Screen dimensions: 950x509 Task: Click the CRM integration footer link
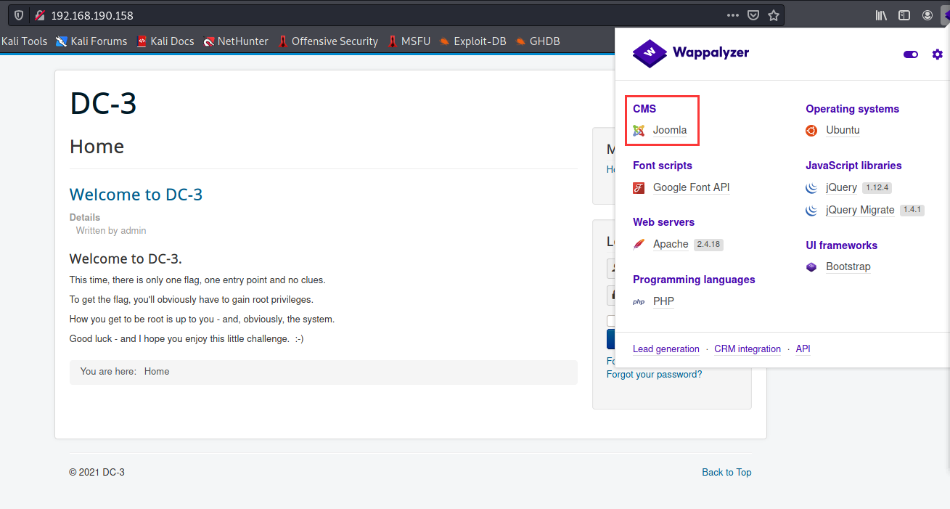(x=748, y=349)
